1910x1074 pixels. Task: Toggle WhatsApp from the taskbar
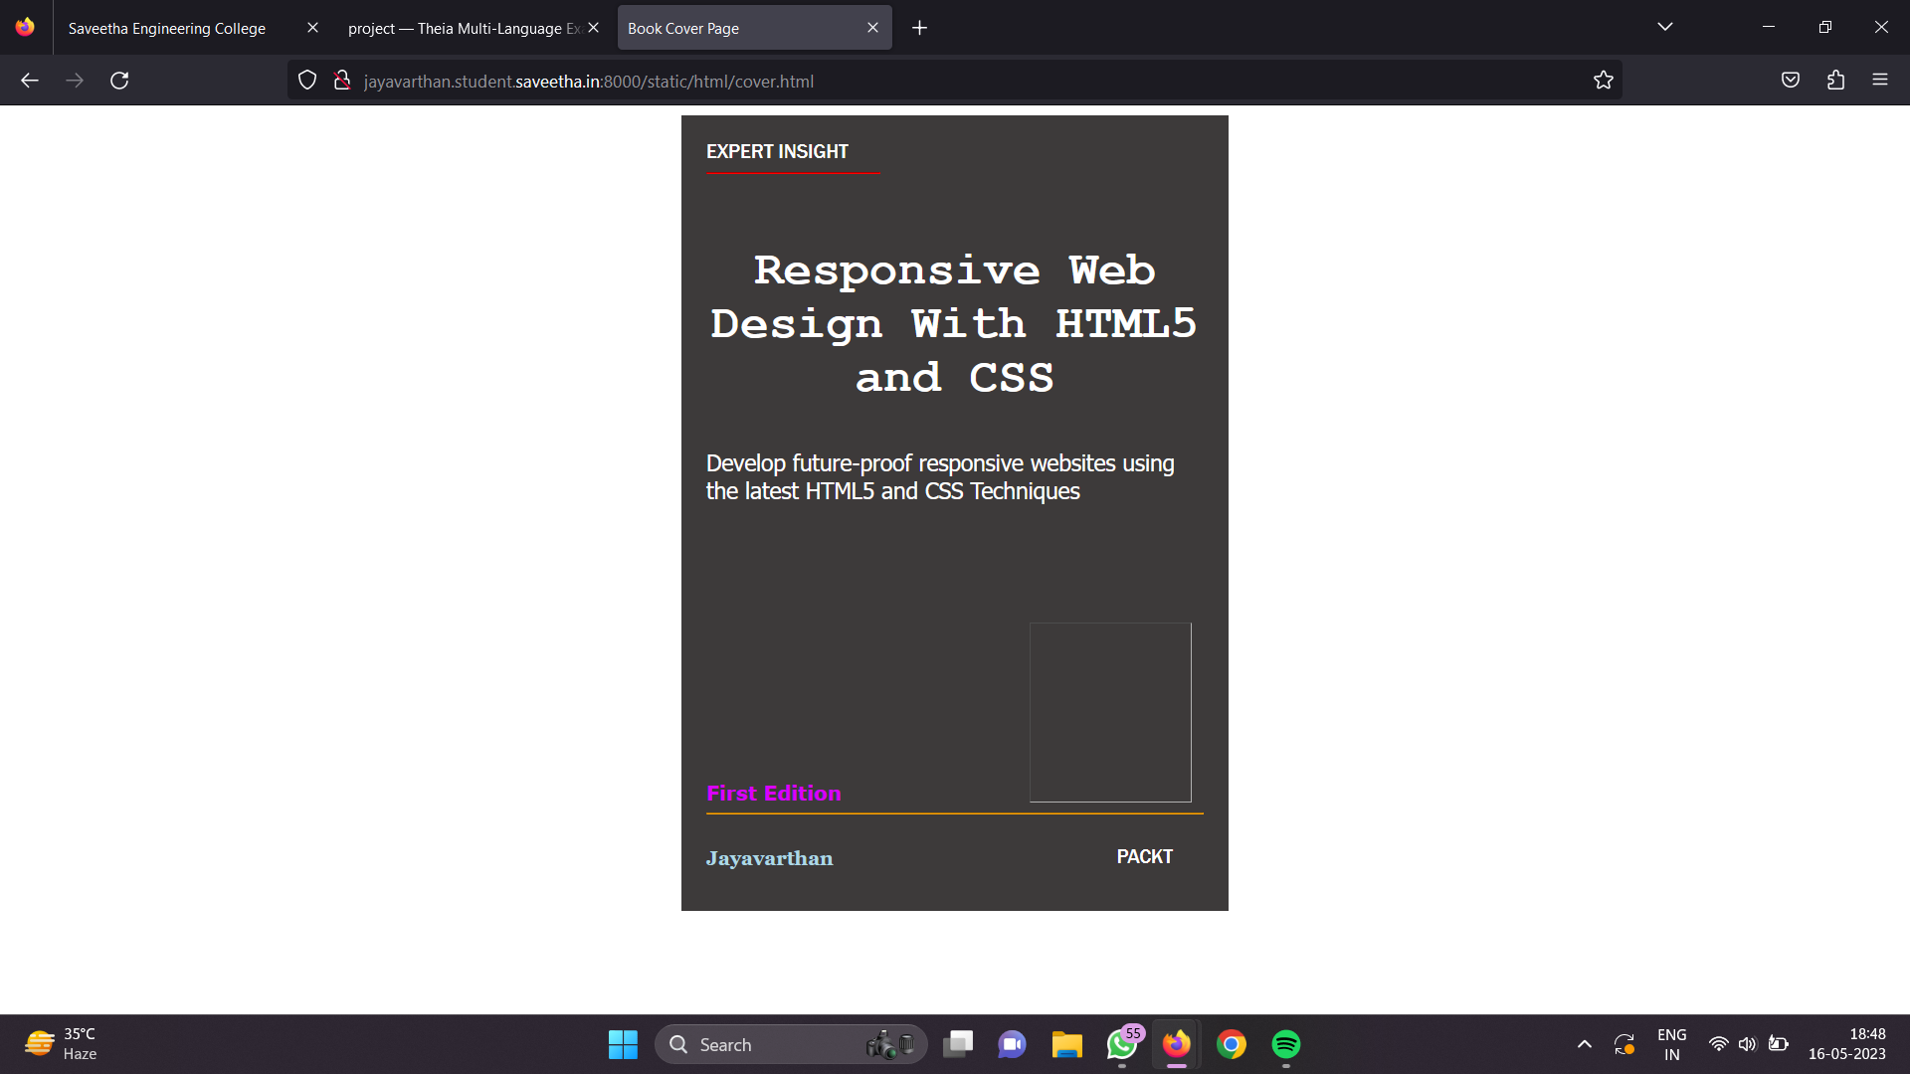(x=1120, y=1044)
